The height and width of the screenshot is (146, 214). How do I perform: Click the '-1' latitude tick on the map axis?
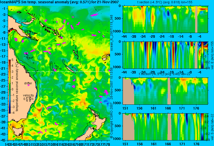(4, 9)
